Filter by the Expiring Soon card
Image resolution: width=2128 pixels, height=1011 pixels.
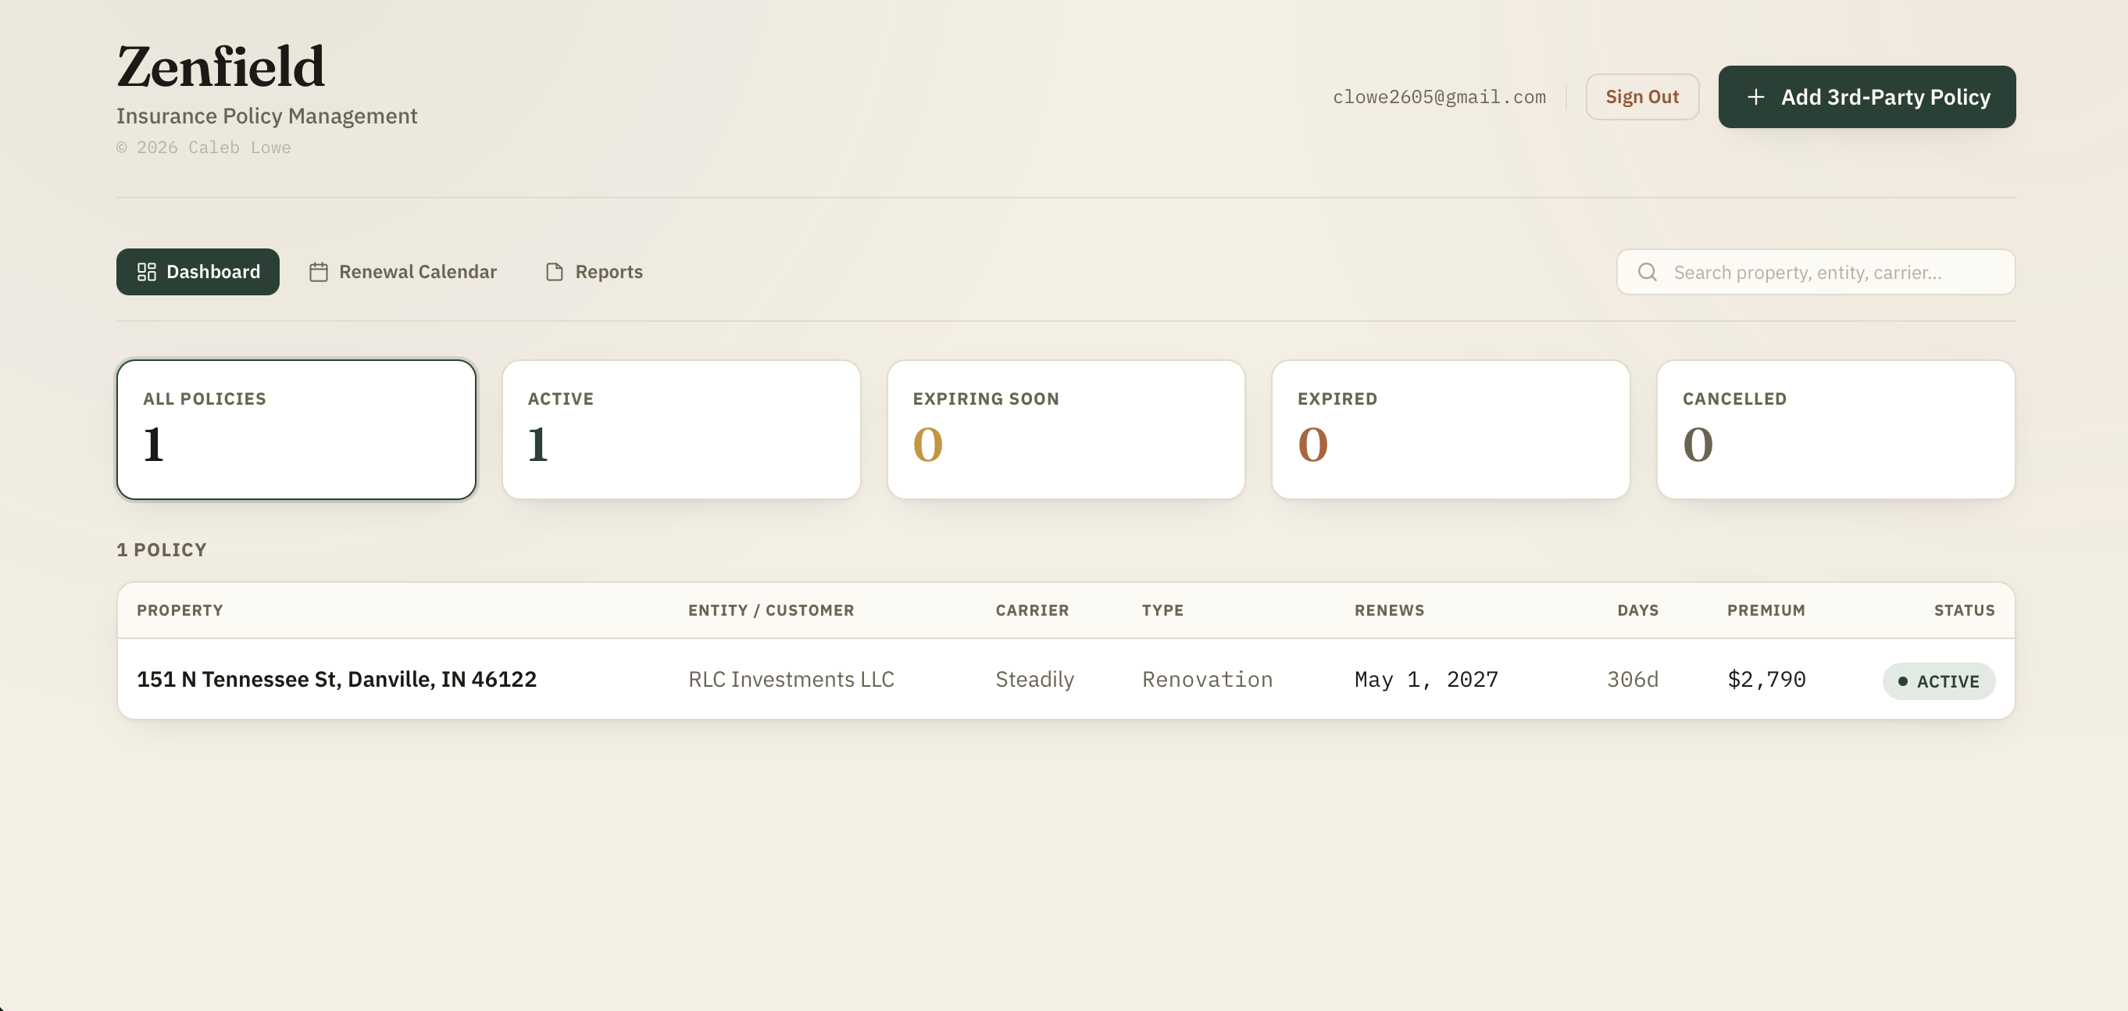pos(1066,430)
